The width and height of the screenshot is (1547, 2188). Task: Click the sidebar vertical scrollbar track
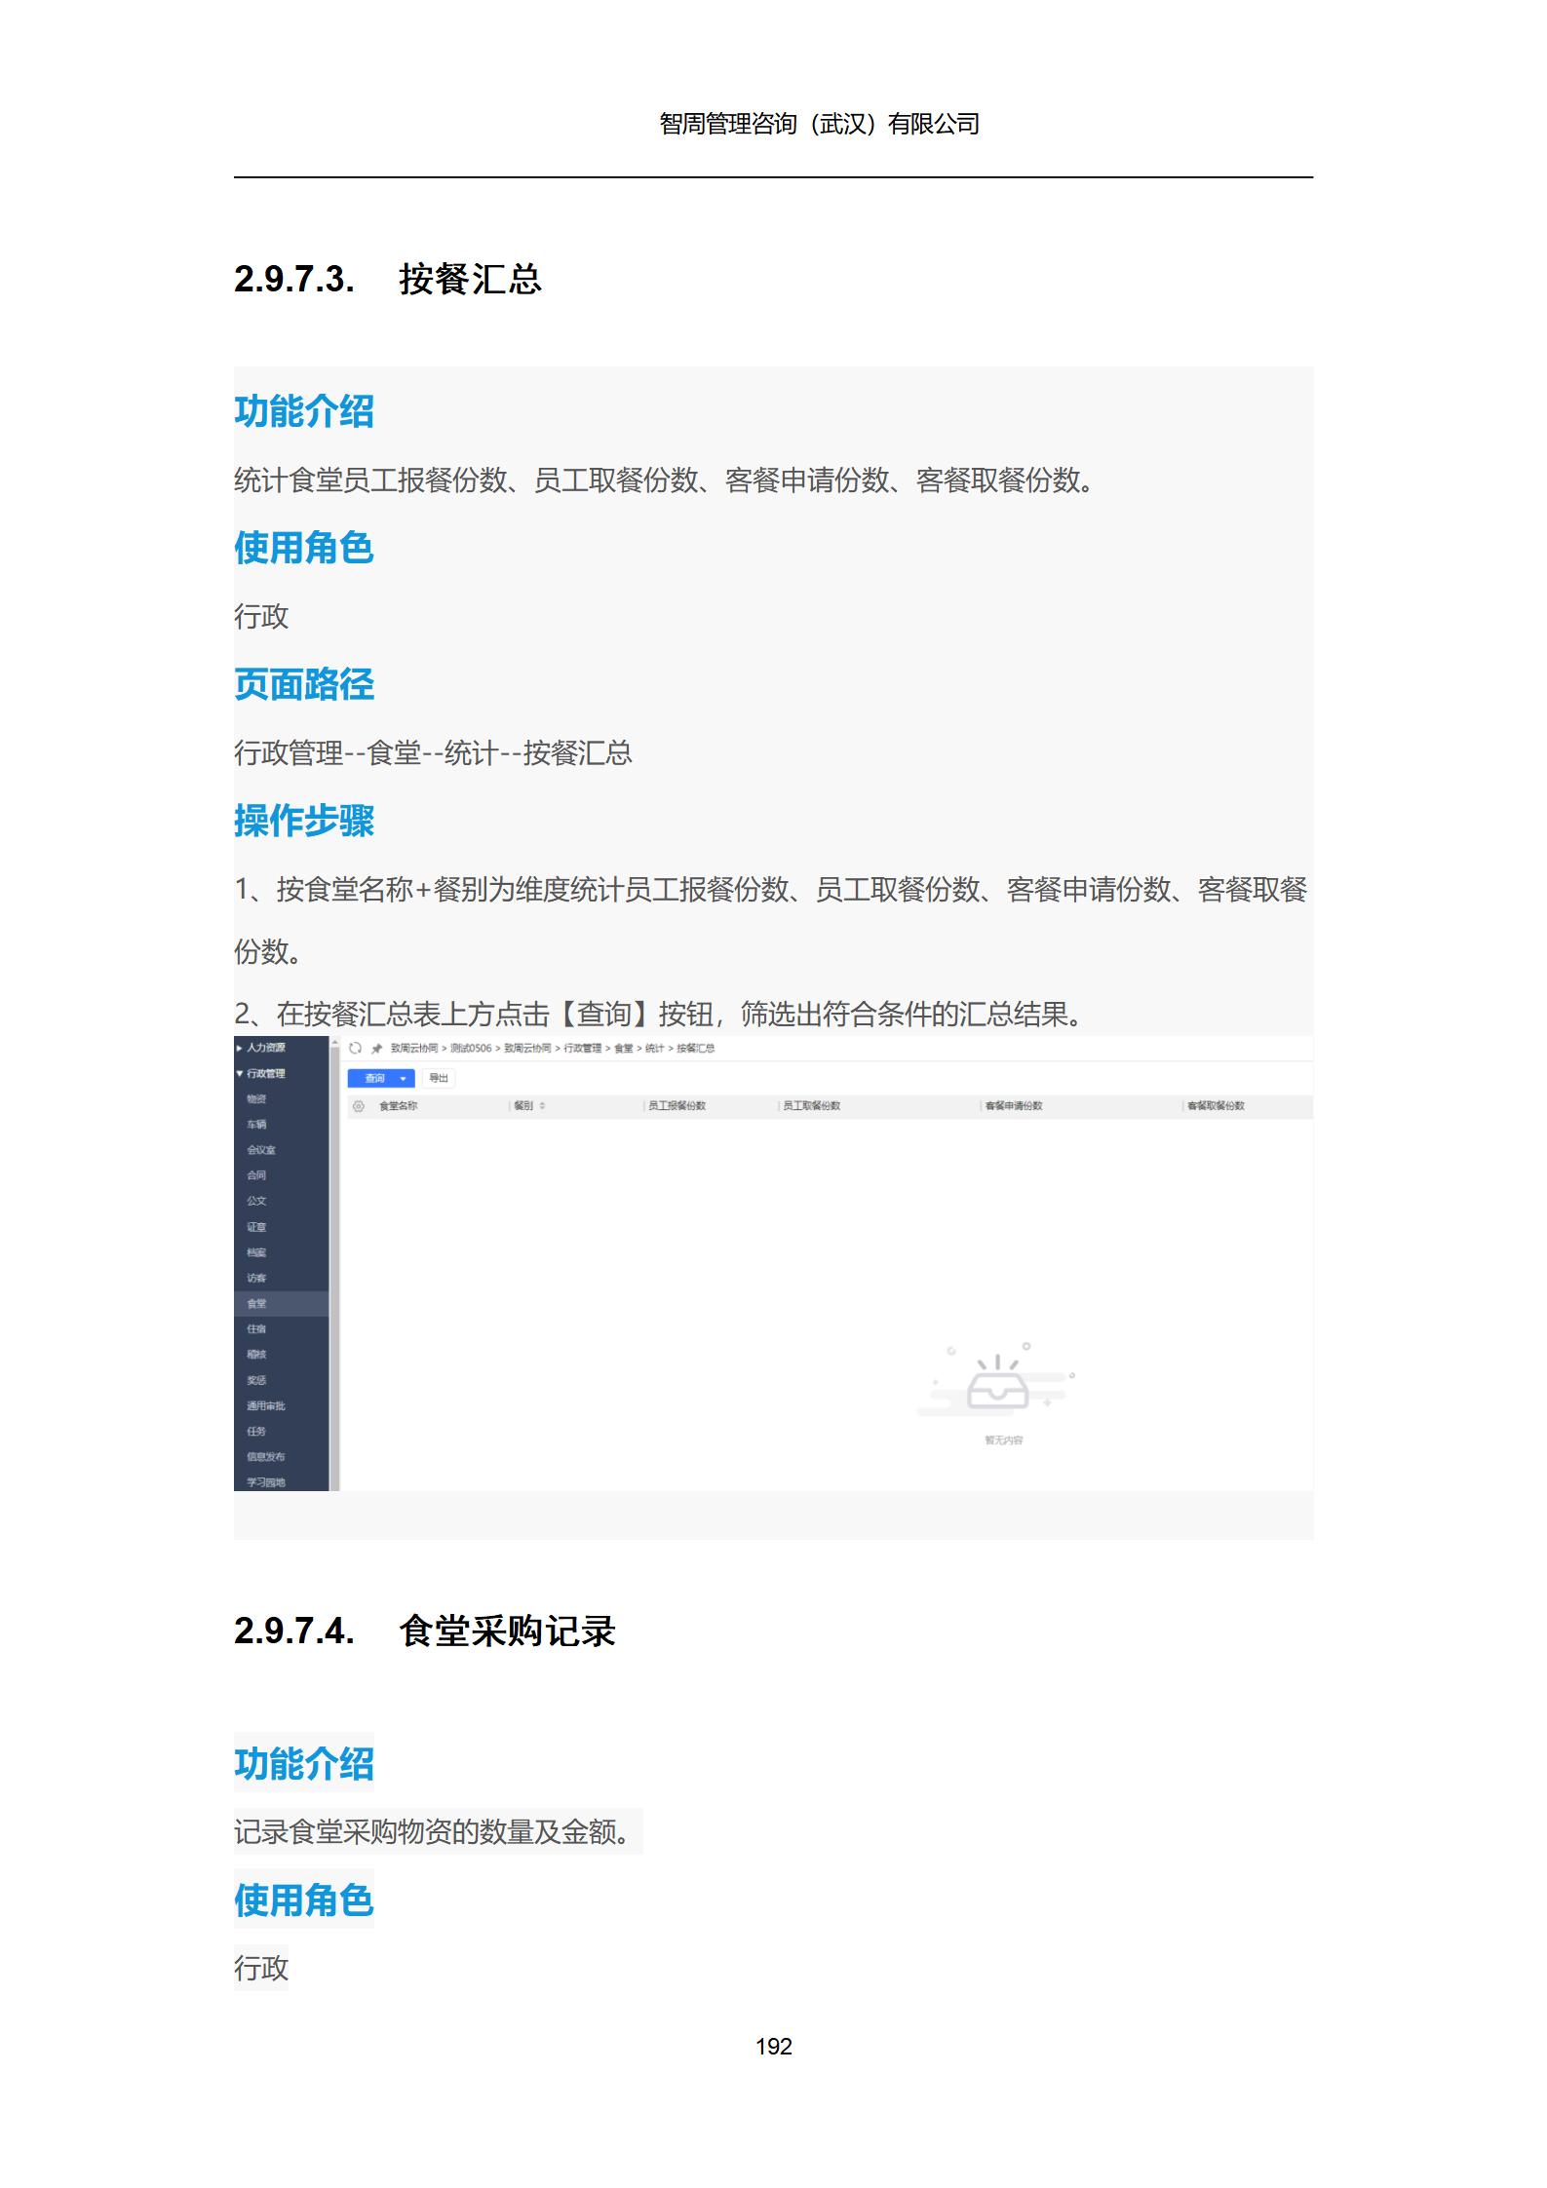pyautogui.click(x=334, y=1267)
